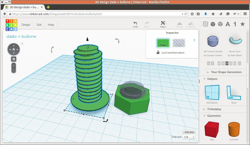Screen dimensions: 250x145
Task: Select the workplane grid icon in toolbar
Action: click(x=205, y=24)
